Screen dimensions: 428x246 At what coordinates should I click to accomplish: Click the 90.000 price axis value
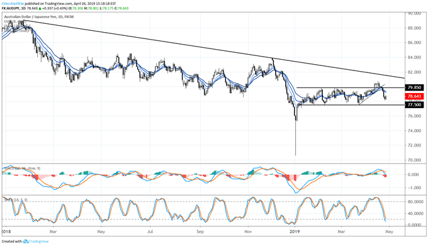(x=414, y=13)
